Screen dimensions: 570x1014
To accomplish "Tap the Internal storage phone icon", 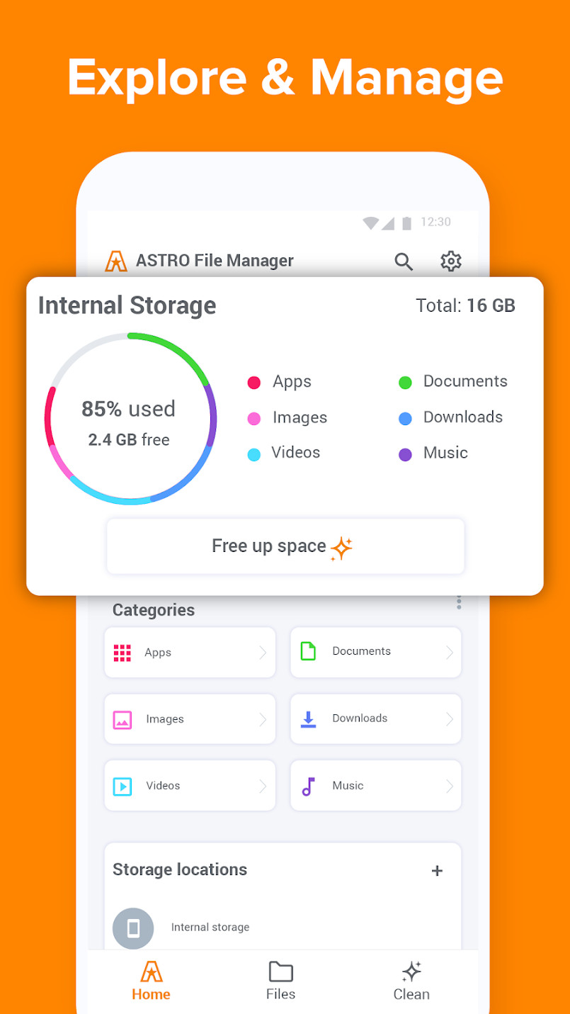I will coord(133,928).
